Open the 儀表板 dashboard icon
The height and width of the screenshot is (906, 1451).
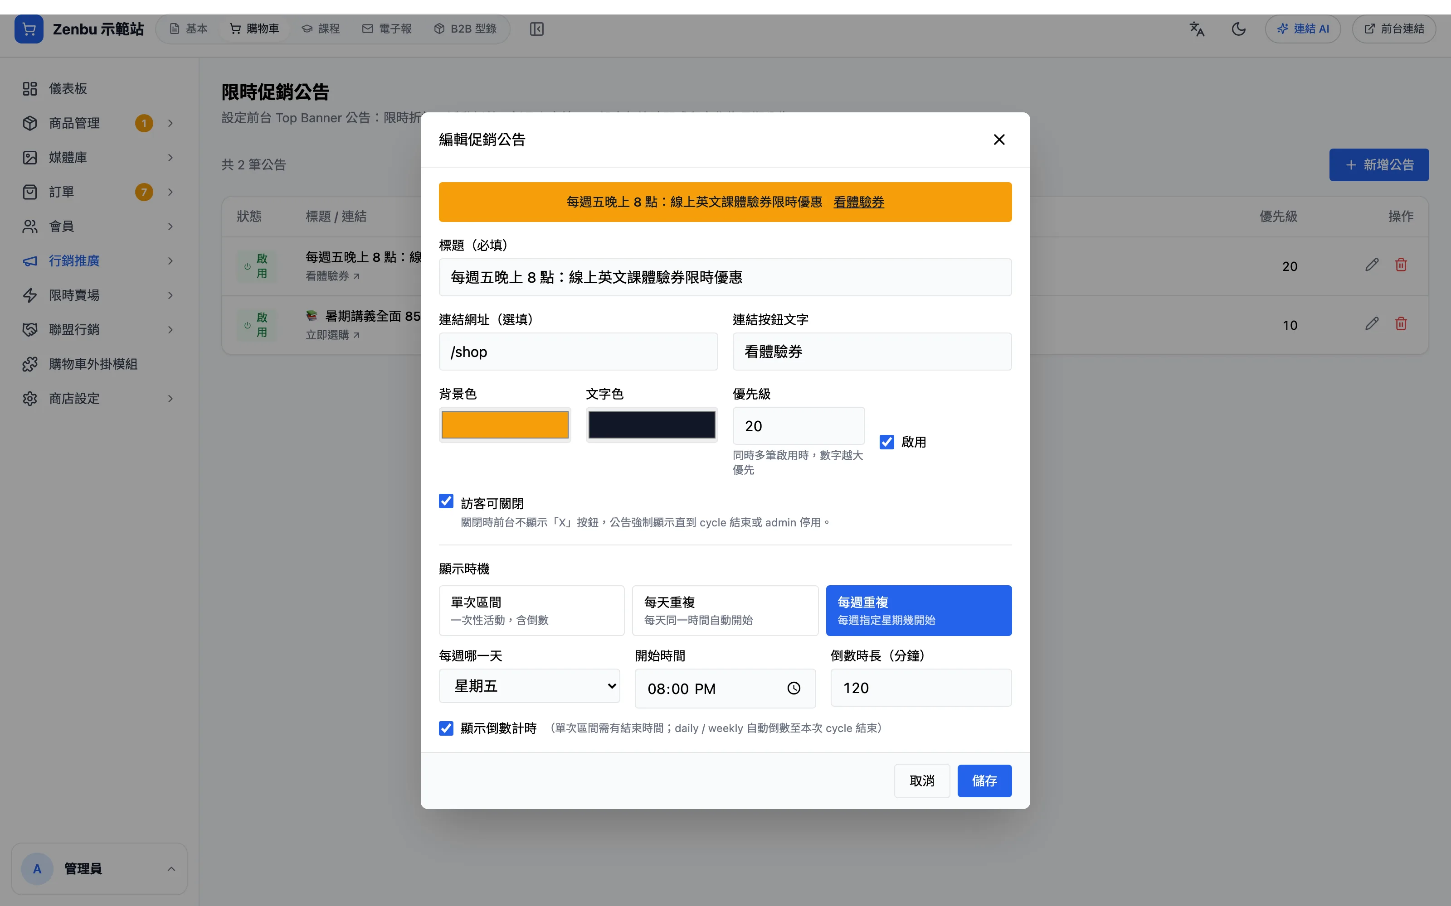pyautogui.click(x=30, y=89)
